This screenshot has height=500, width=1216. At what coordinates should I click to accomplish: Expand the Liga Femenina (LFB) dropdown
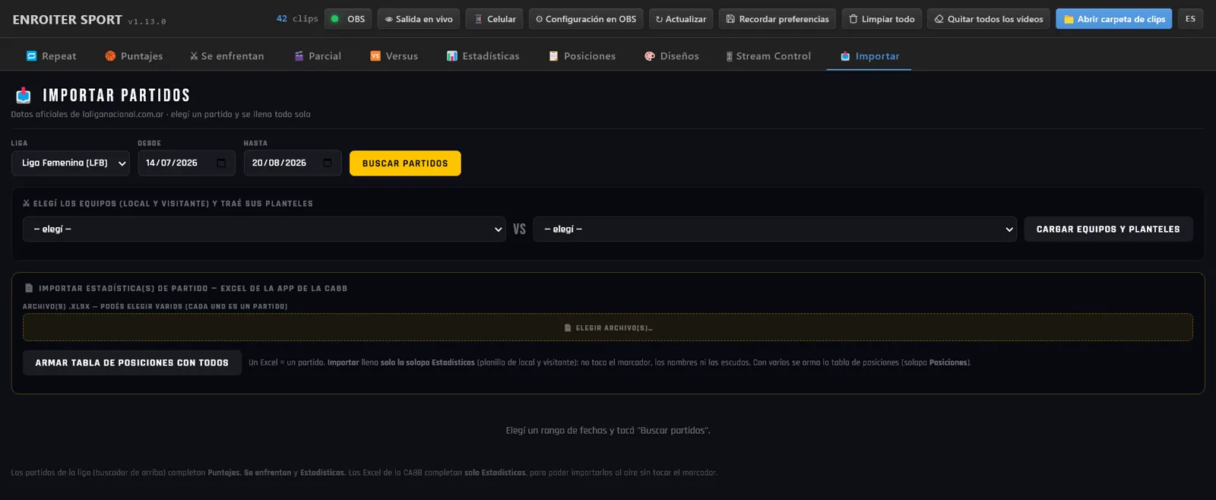click(x=71, y=163)
